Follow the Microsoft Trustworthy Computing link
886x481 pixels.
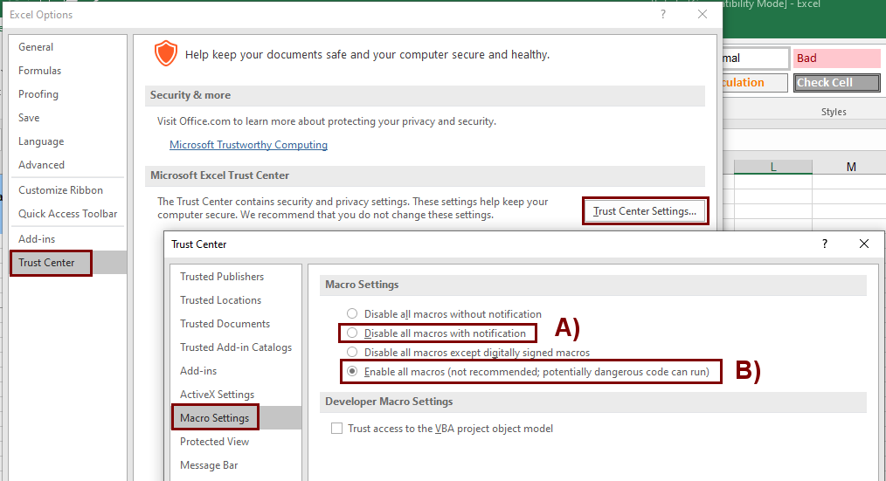point(248,145)
